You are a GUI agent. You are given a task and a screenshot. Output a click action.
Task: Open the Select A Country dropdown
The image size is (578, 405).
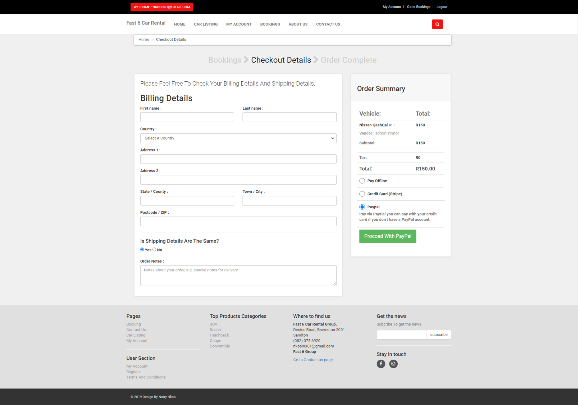coord(238,138)
